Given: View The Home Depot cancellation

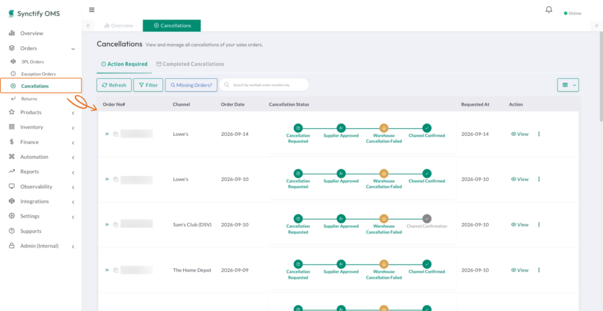Looking at the screenshot, I should 519,270.
